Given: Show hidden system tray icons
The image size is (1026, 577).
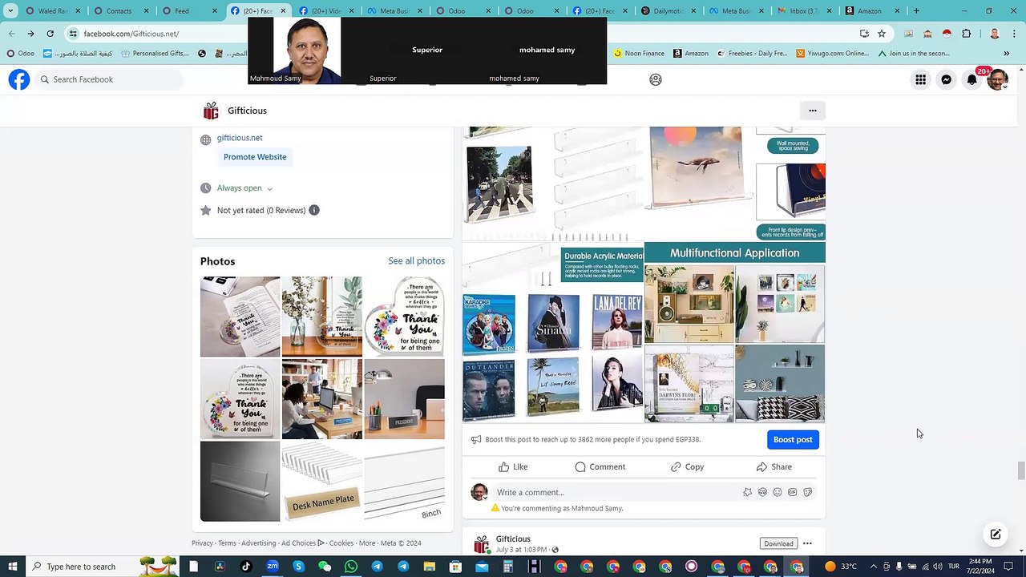Looking at the screenshot, I should click(x=873, y=567).
